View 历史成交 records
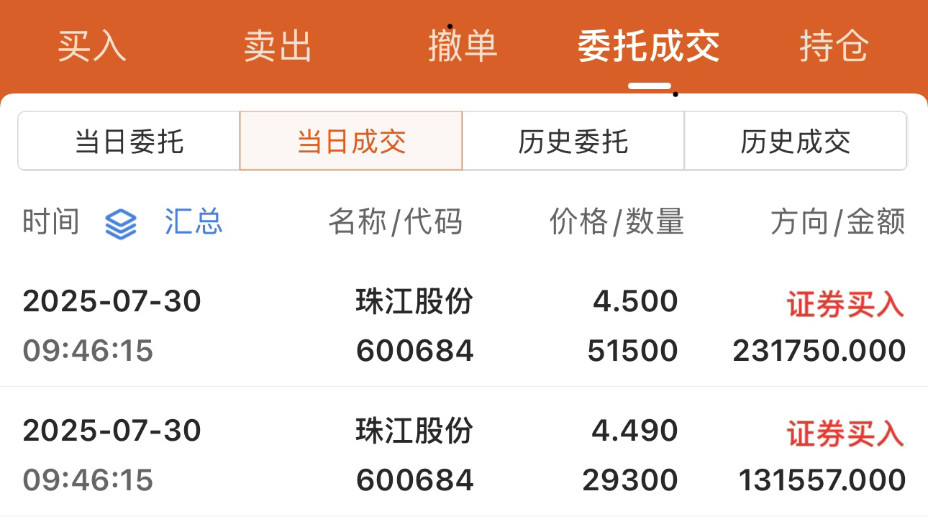Image resolution: width=928 pixels, height=527 pixels. pyautogui.click(x=796, y=141)
